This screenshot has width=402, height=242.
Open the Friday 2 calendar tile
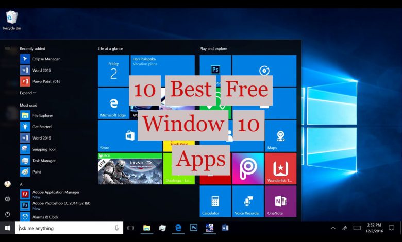click(113, 71)
